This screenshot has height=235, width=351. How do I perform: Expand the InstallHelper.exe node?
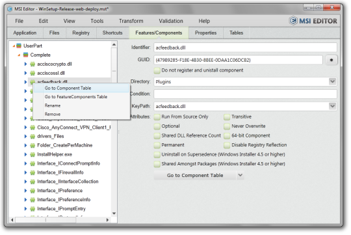pos(25,154)
